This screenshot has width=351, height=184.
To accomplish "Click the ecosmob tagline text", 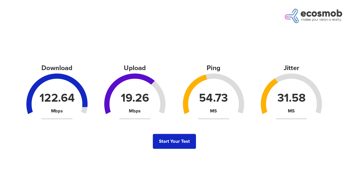I will (x=321, y=20).
